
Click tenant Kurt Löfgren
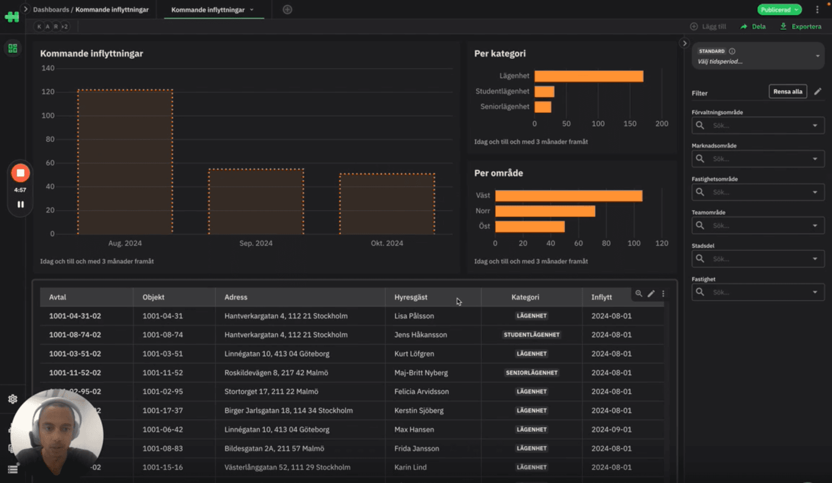414,354
